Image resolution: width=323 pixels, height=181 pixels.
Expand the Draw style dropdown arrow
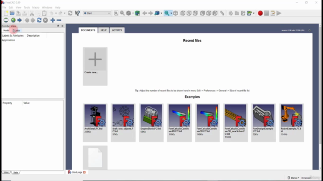[x=133, y=13]
